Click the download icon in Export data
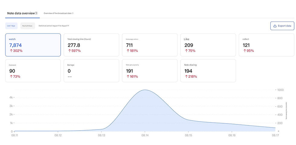 [275, 26]
